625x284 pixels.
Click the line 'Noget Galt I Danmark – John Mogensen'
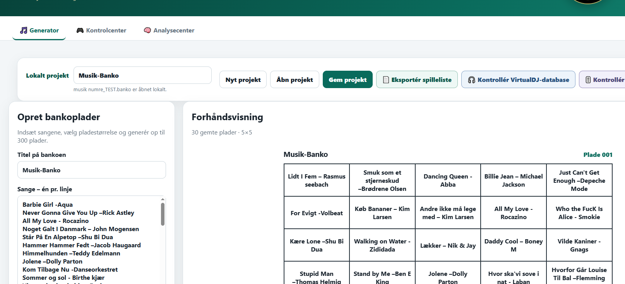(x=80, y=229)
